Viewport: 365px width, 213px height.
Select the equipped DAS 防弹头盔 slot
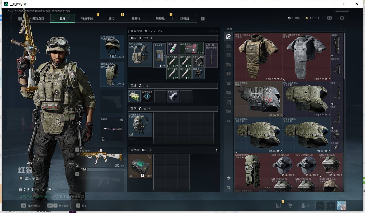(112, 47)
